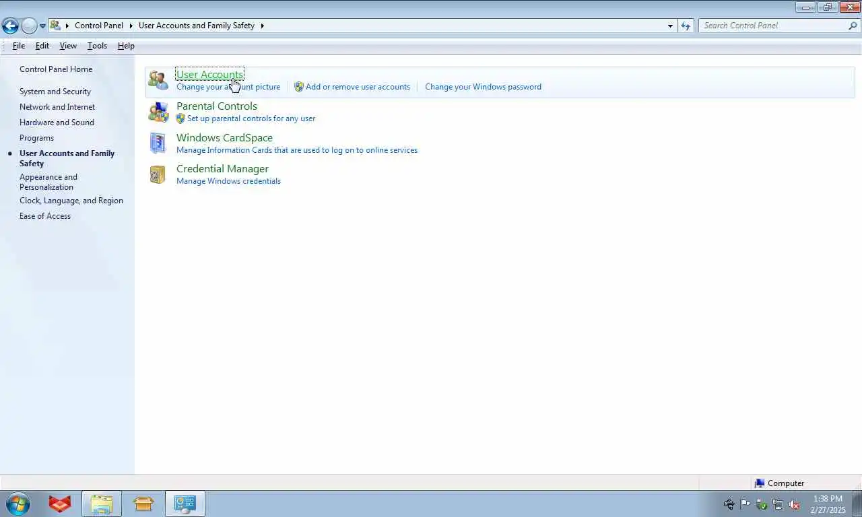Open Hardware and Sound category
This screenshot has width=862, height=517.
[57, 123]
